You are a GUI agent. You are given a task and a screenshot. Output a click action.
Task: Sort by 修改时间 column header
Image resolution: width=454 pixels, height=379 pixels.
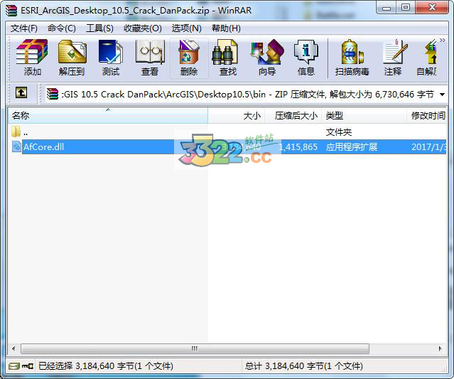(x=427, y=116)
